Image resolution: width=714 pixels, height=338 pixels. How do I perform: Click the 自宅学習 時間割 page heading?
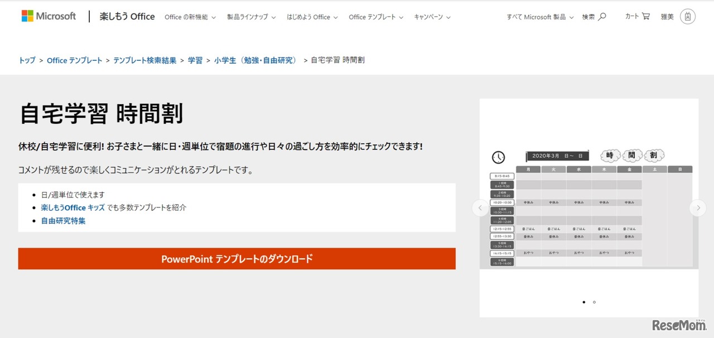tap(101, 114)
